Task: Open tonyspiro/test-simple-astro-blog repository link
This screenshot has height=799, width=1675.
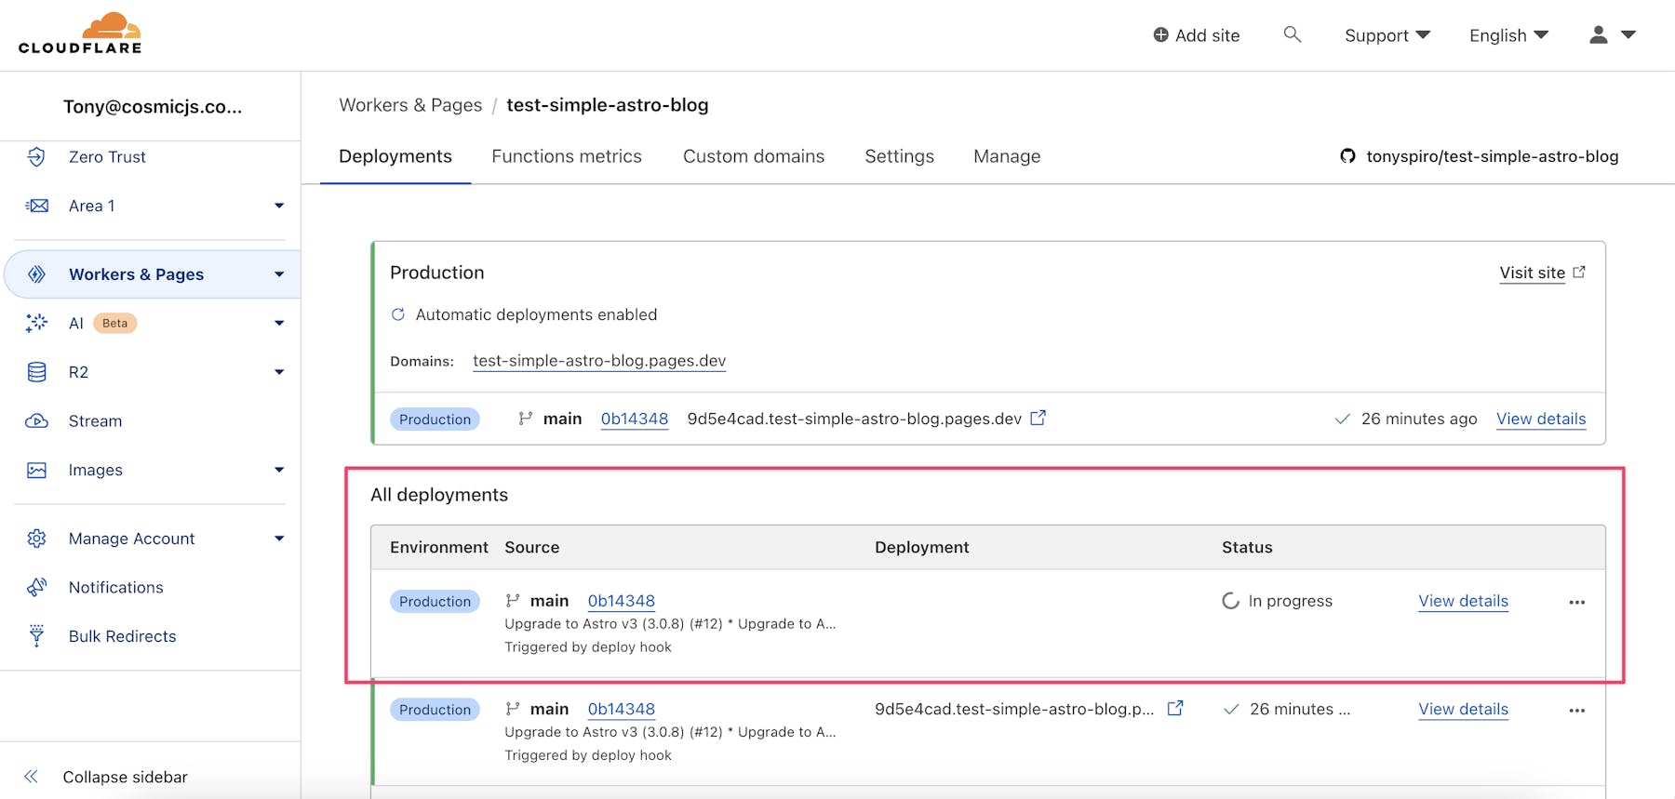Action: (1492, 156)
